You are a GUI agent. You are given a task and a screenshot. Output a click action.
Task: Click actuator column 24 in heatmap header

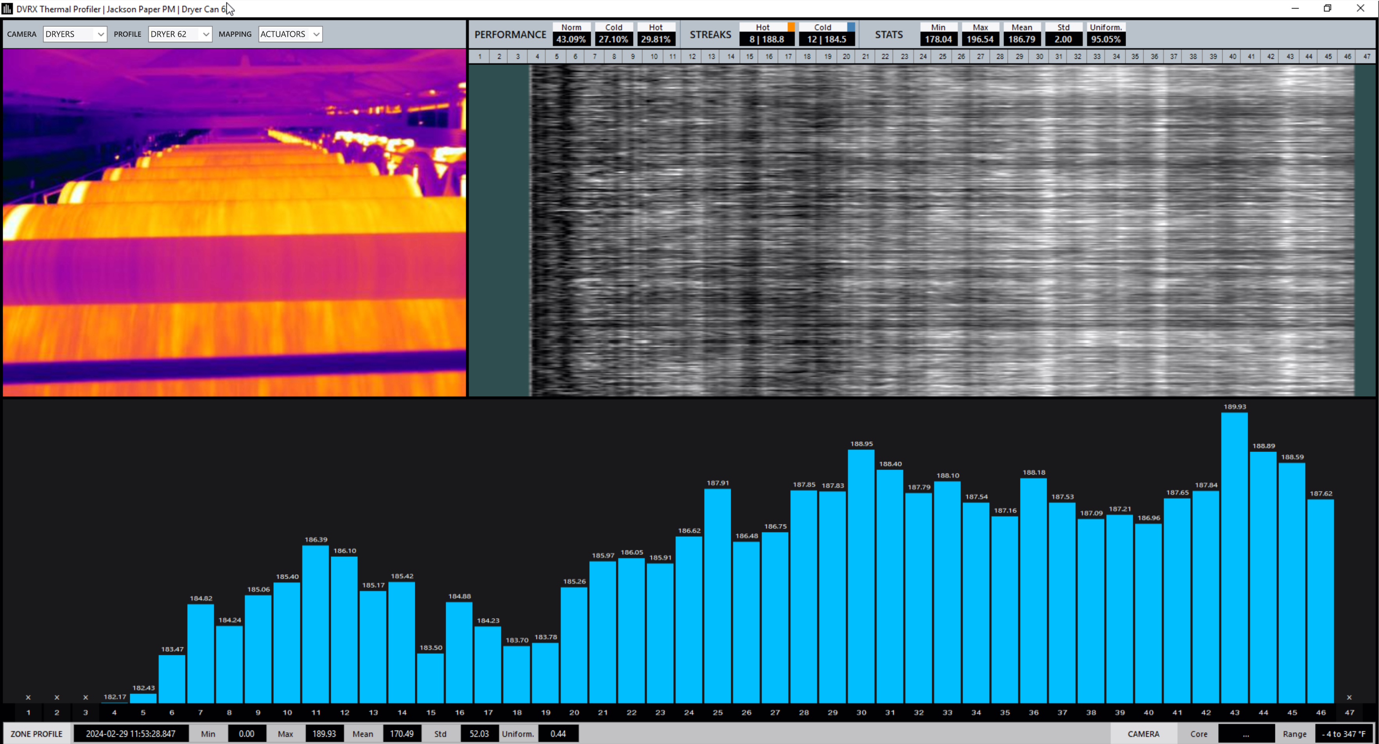924,56
